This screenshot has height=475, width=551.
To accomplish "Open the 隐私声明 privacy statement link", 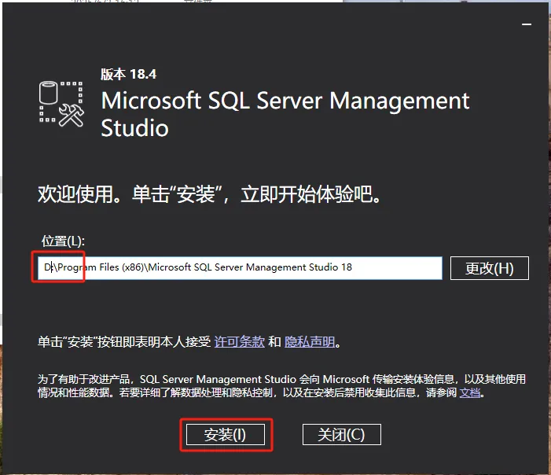I will tap(309, 342).
